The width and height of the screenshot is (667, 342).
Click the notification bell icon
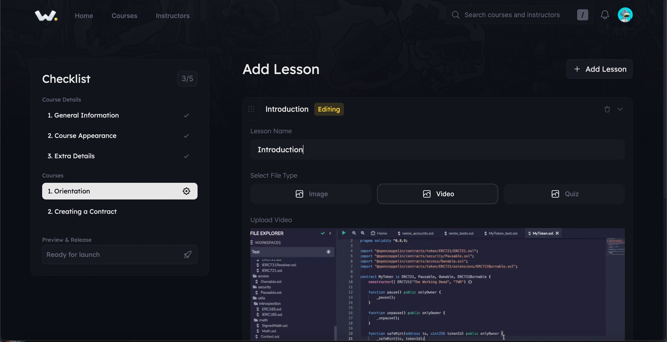click(x=605, y=15)
